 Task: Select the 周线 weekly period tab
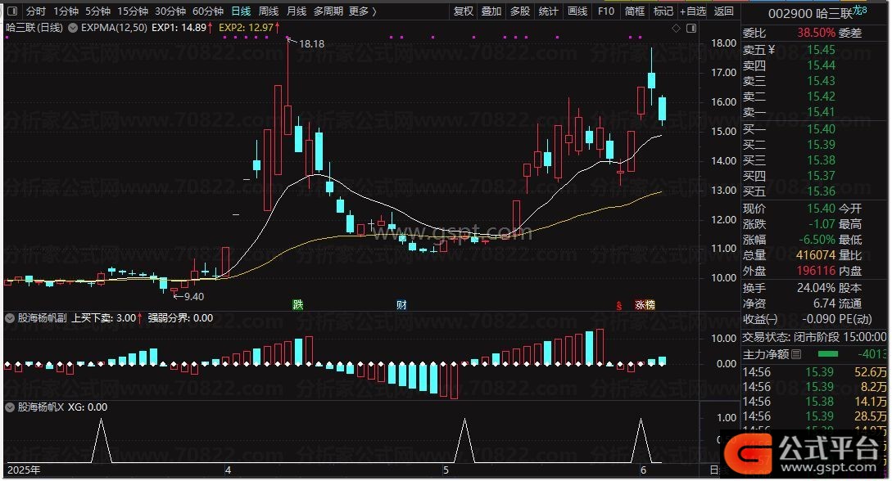point(269,11)
